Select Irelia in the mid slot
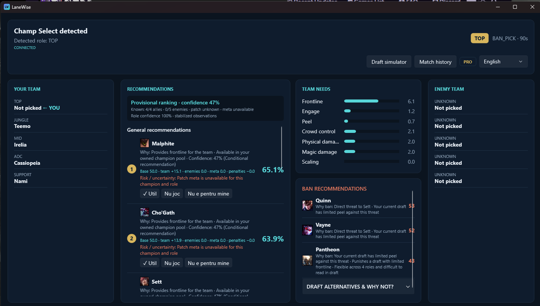This screenshot has width=540, height=306. tap(61, 142)
